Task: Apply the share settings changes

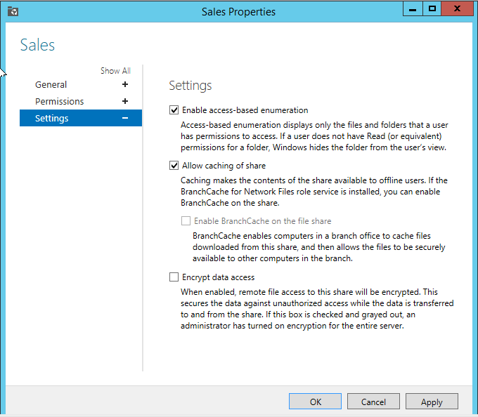Action: tap(432, 402)
